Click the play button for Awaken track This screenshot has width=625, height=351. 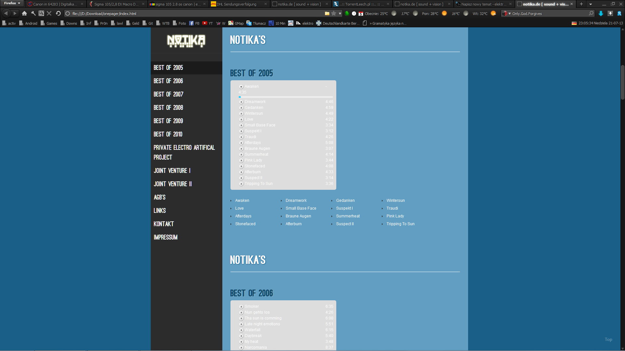click(241, 86)
